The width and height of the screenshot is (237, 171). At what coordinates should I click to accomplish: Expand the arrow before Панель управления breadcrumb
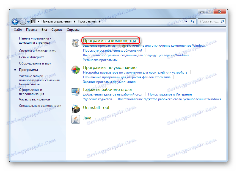click(x=38, y=22)
